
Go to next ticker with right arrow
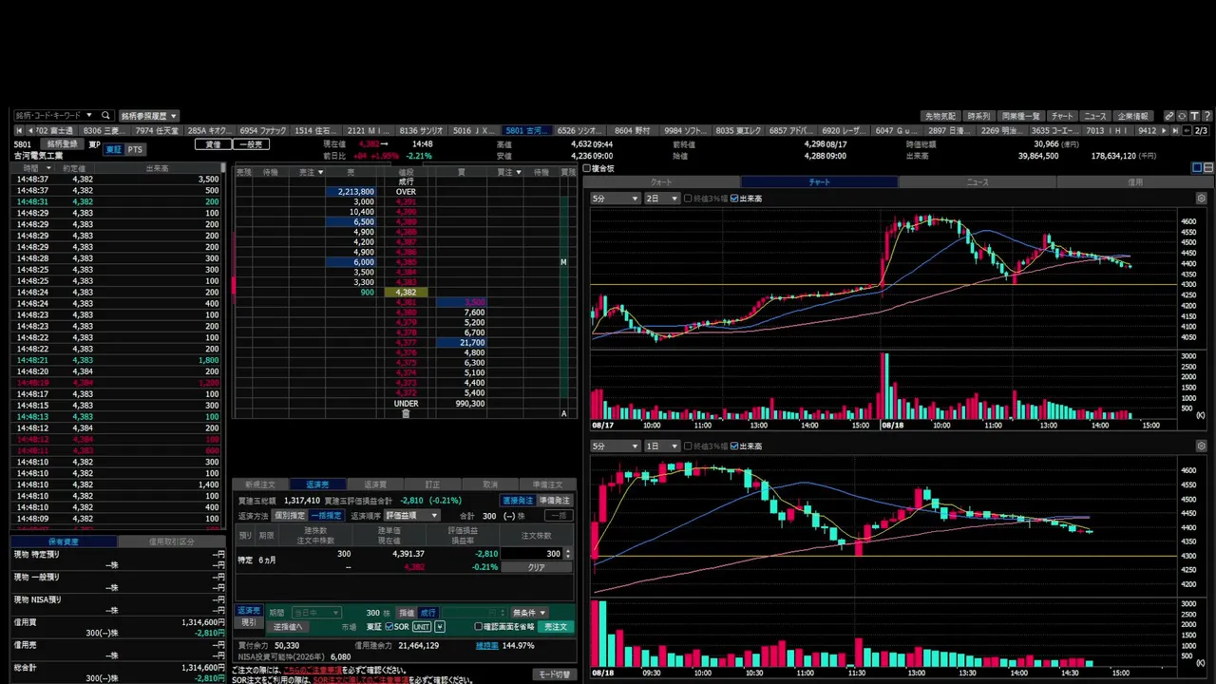[x=1164, y=130]
